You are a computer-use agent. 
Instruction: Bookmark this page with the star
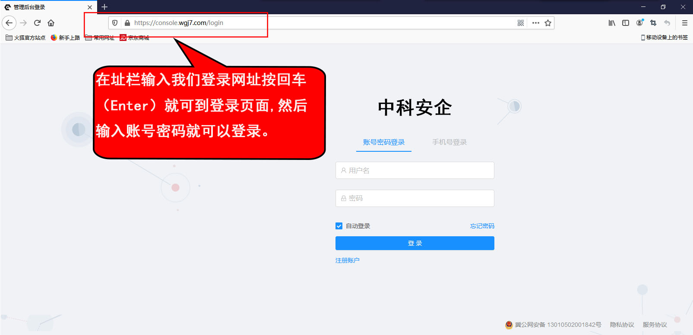click(x=548, y=23)
